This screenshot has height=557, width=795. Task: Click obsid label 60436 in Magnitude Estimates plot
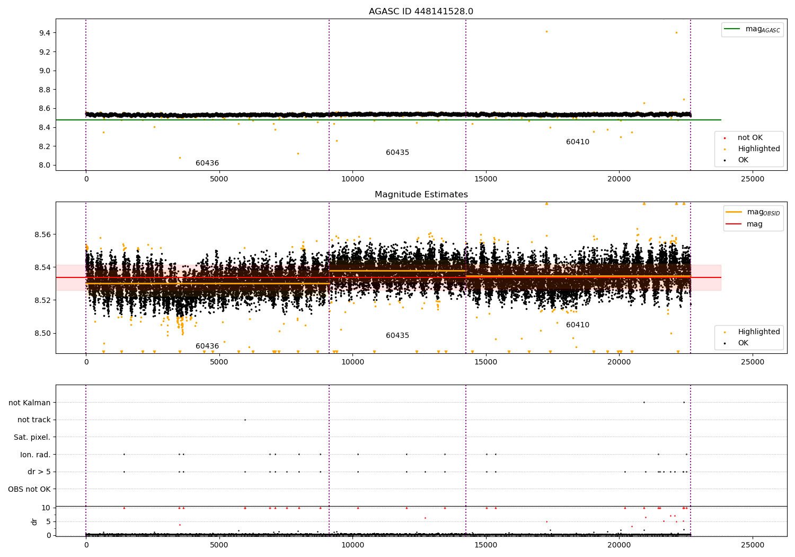207,346
